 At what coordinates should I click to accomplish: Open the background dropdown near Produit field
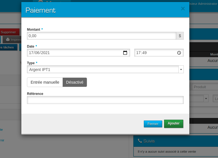click(x=206, y=99)
